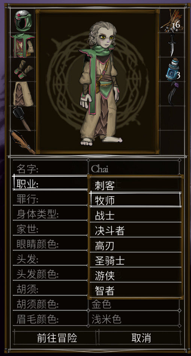Click the green robe chest armor icon

(x=23, y=45)
